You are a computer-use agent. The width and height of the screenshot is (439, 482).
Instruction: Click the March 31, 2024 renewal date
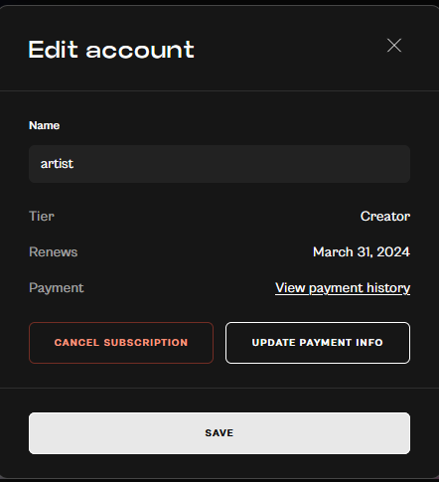[x=362, y=252]
